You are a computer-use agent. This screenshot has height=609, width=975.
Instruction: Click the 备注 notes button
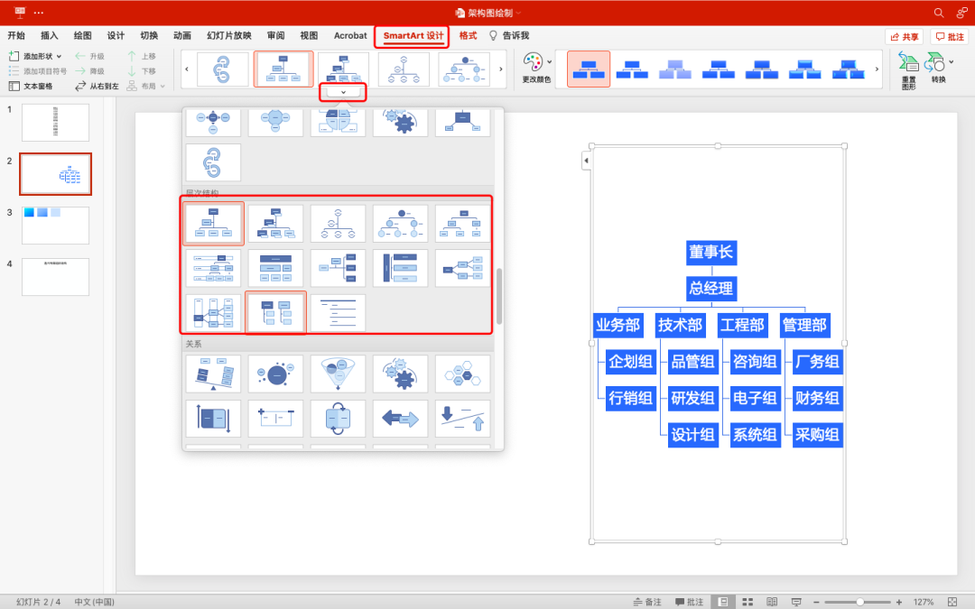click(x=647, y=602)
